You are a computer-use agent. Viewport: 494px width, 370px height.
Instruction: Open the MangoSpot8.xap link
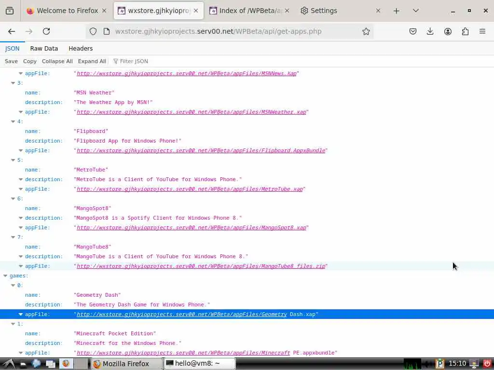click(x=191, y=227)
